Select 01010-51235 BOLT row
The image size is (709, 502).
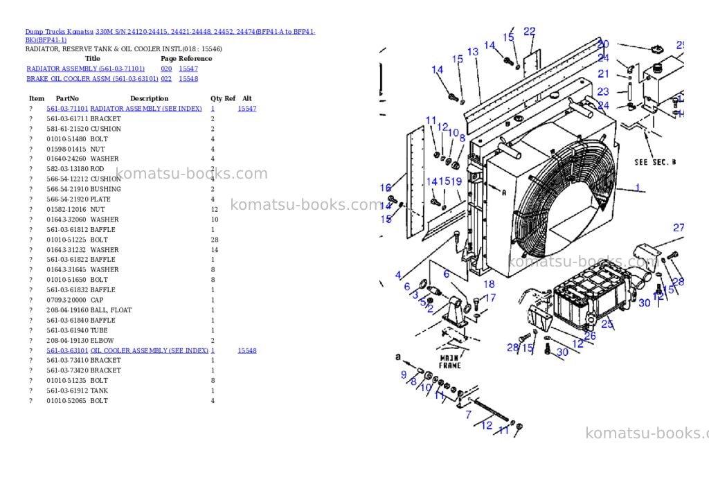tap(122, 381)
